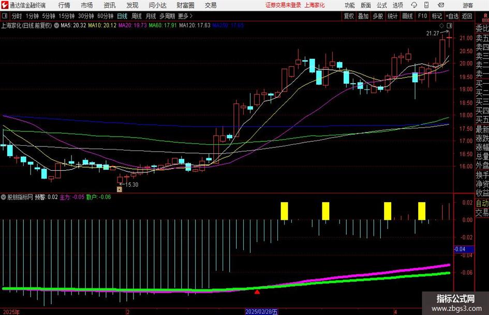The image size is (489, 315).
Task: Click the MA60: 17.91 label
Action: pos(163,25)
